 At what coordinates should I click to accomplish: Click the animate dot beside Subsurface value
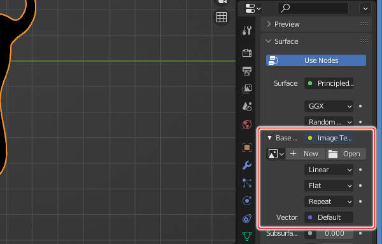point(360,233)
